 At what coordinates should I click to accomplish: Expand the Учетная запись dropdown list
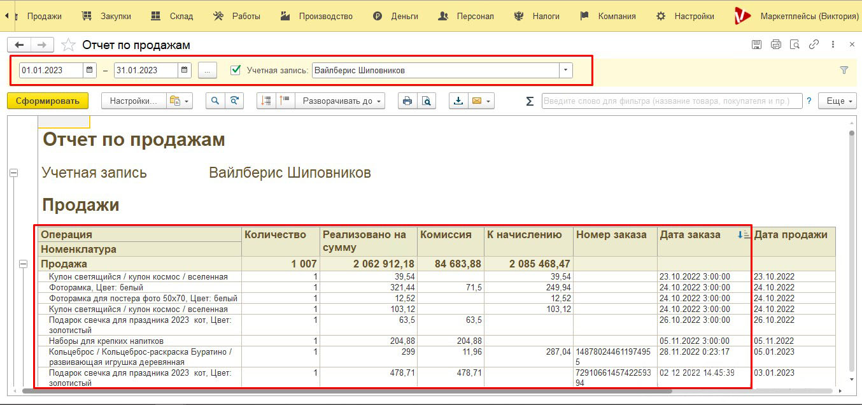click(x=566, y=70)
